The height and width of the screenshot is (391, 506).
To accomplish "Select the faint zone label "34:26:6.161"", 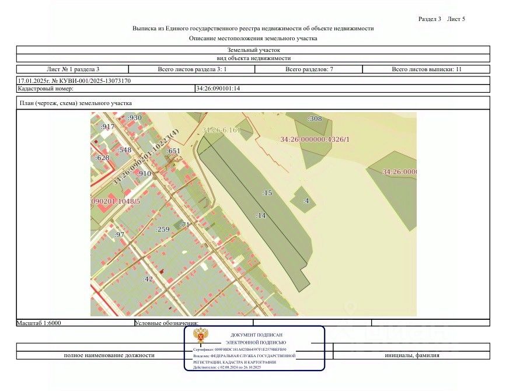I will (221, 130).
